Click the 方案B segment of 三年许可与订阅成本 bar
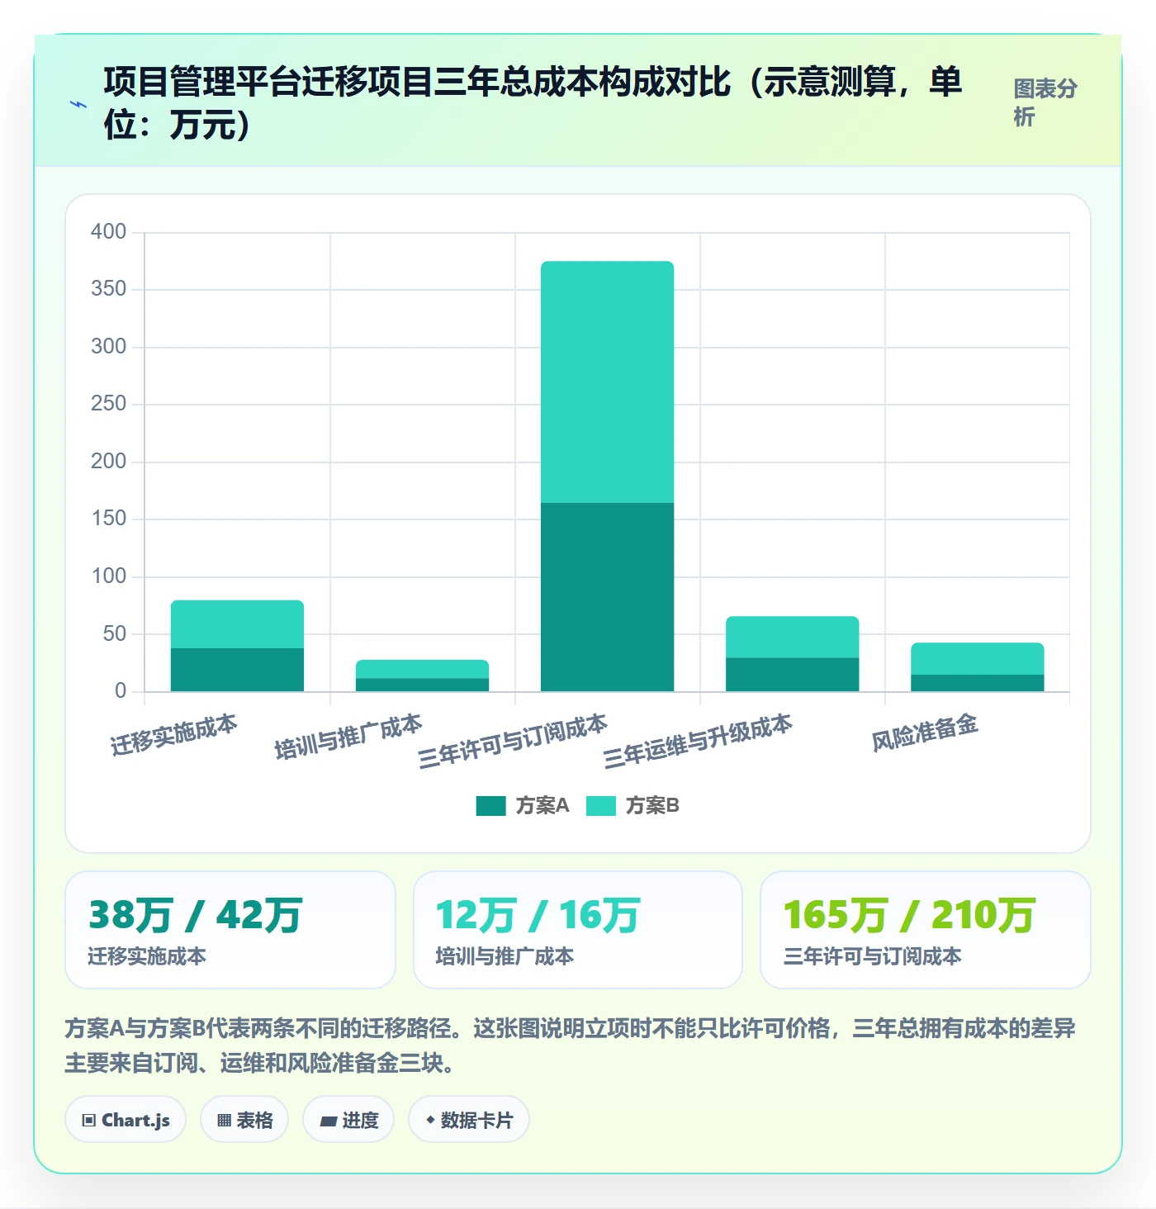Viewport: 1156px width, 1209px height. (608, 382)
